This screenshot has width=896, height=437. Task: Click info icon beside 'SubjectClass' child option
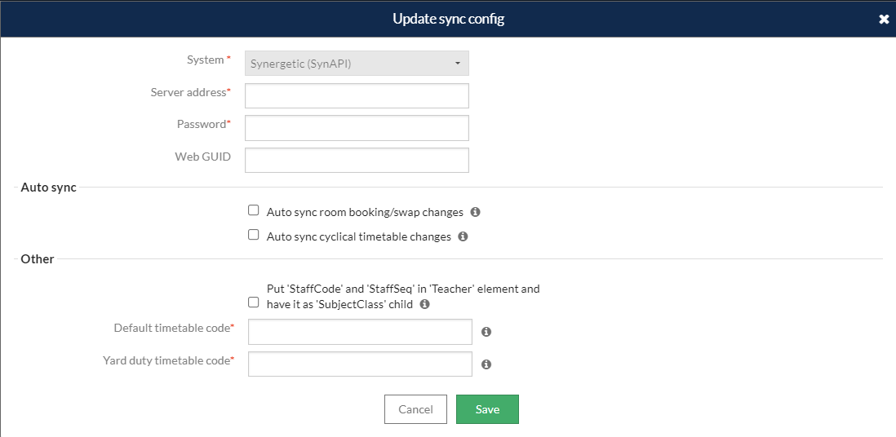point(424,305)
